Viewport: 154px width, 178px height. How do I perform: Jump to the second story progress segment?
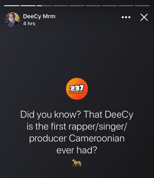[x=28, y=6]
